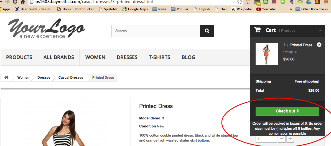Screen dimensions: 331x146
Task: Go to browser home page
Action: 23,2
